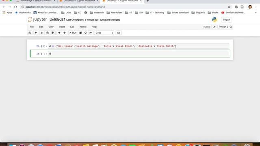Run the current cell
260x146 pixels.
point(73,33)
